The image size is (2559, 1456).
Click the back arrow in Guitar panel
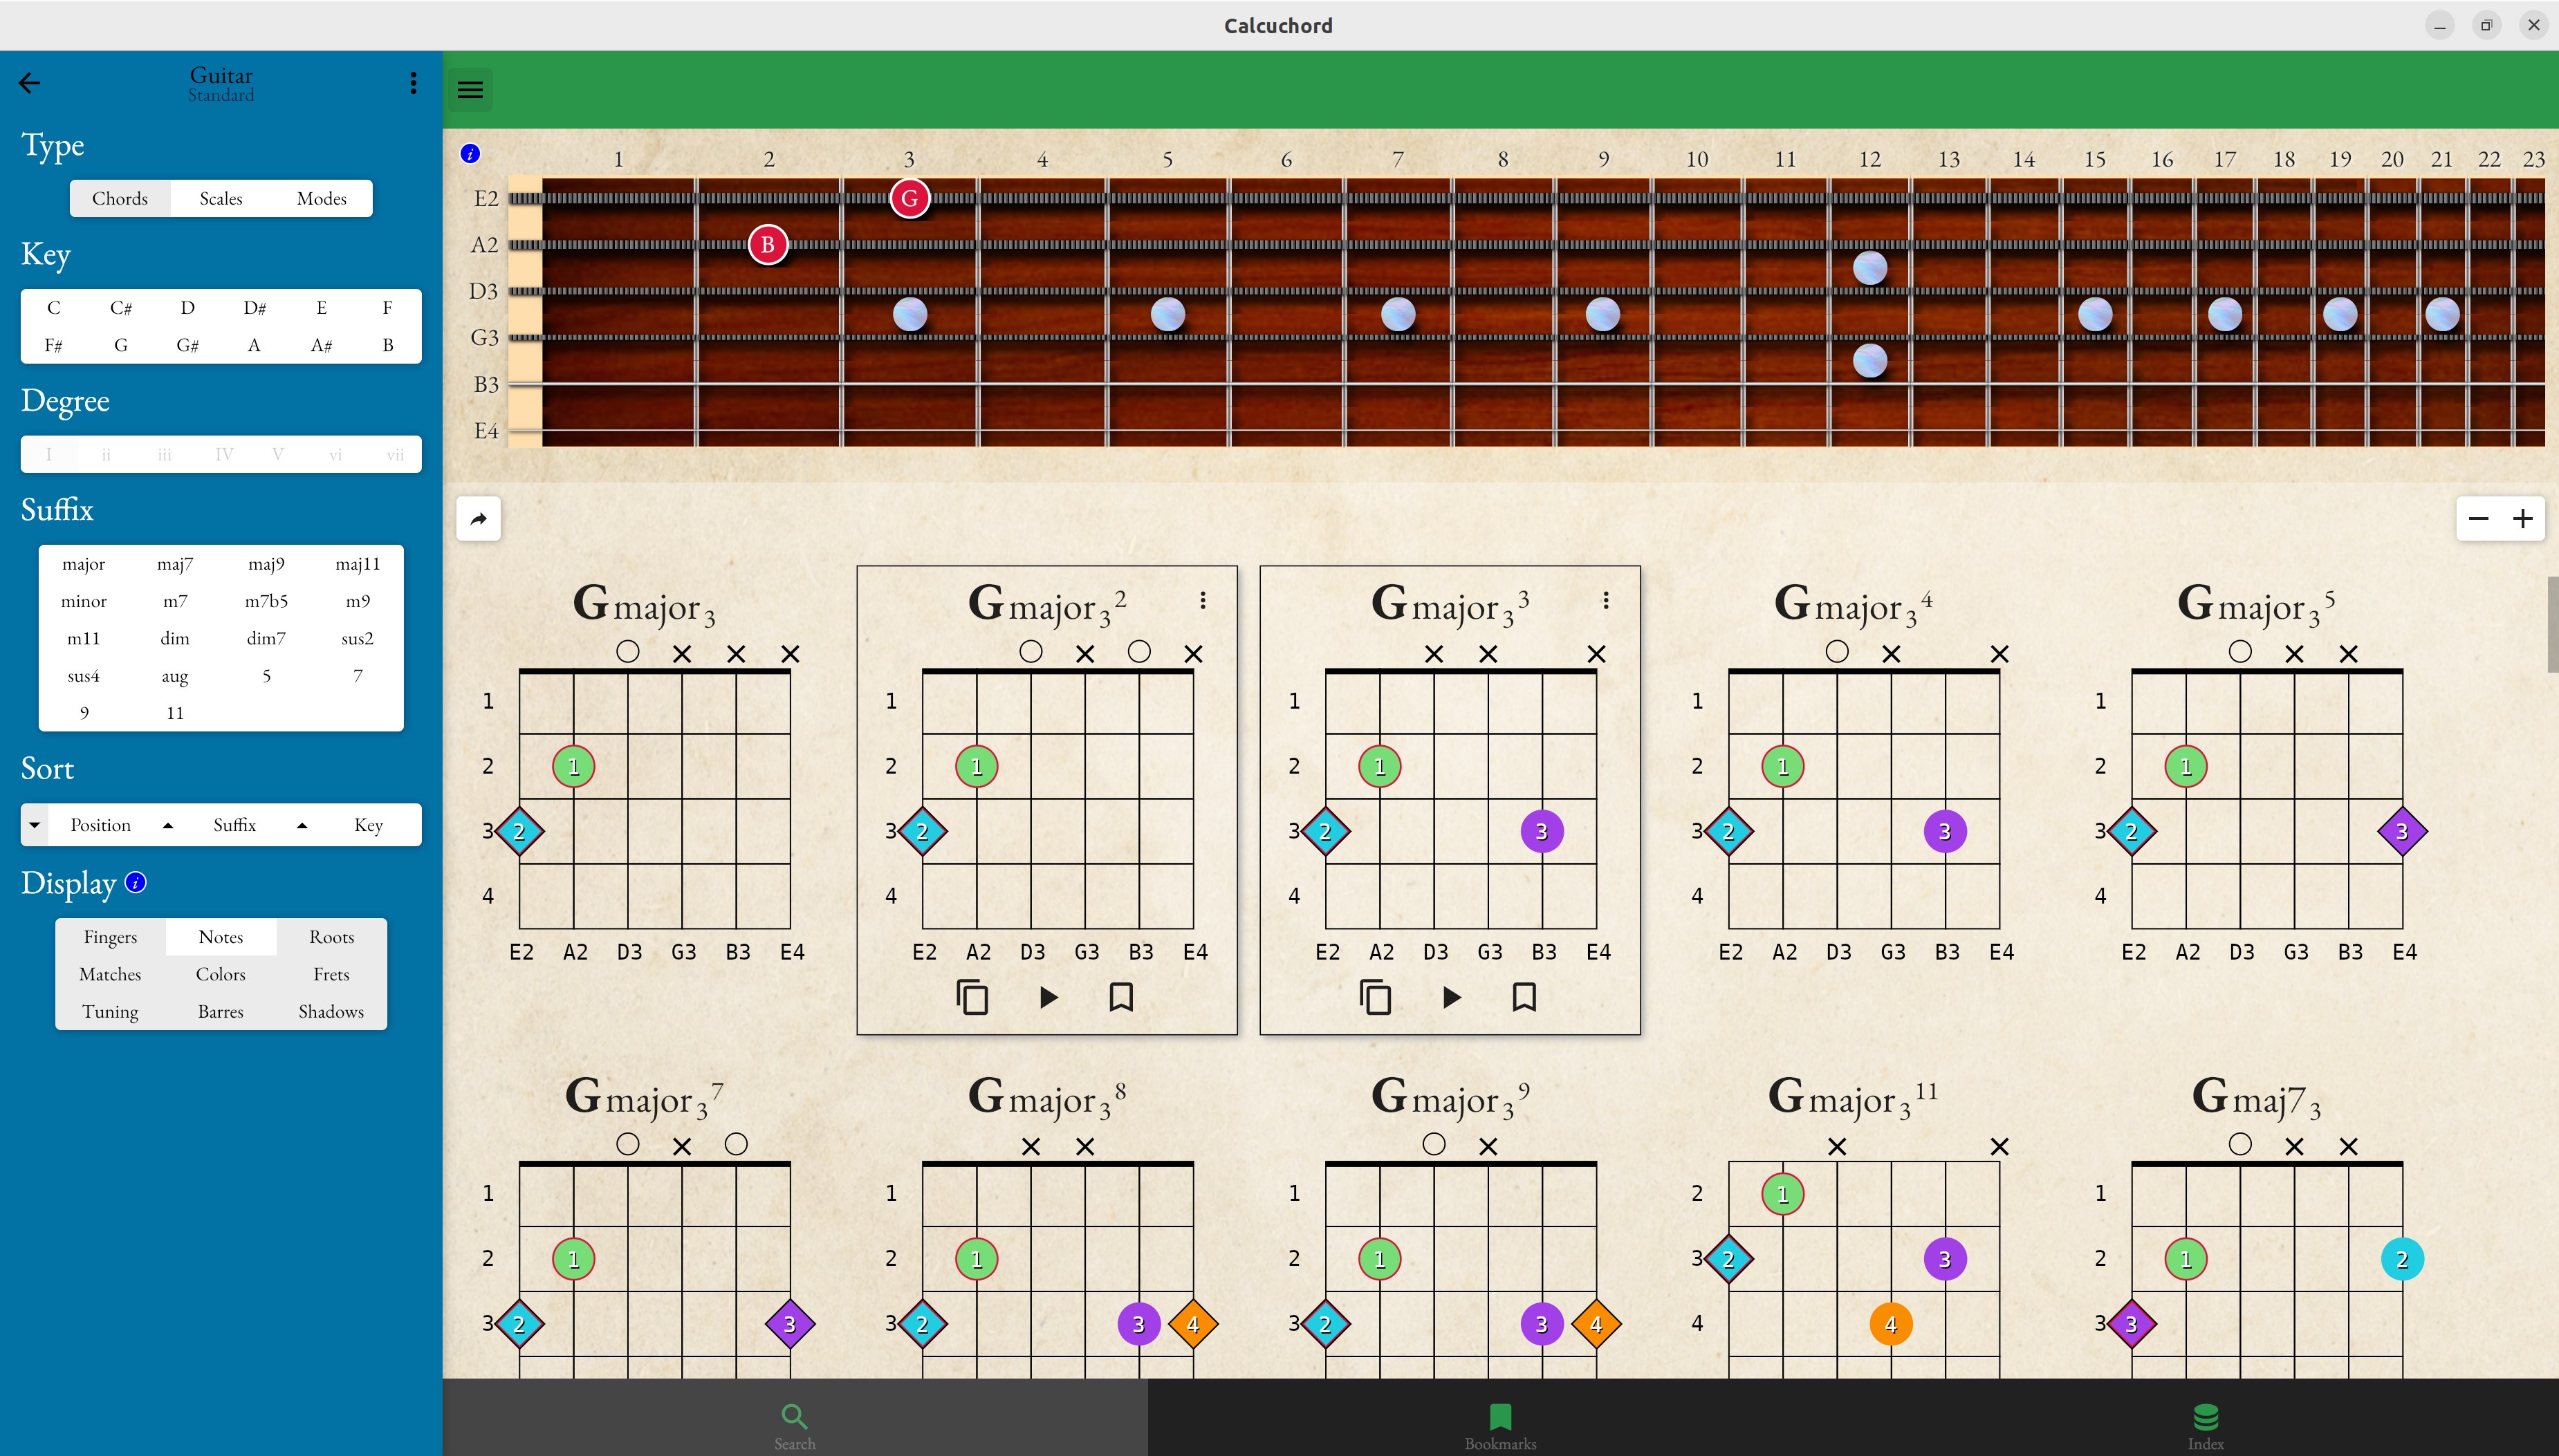(x=30, y=83)
